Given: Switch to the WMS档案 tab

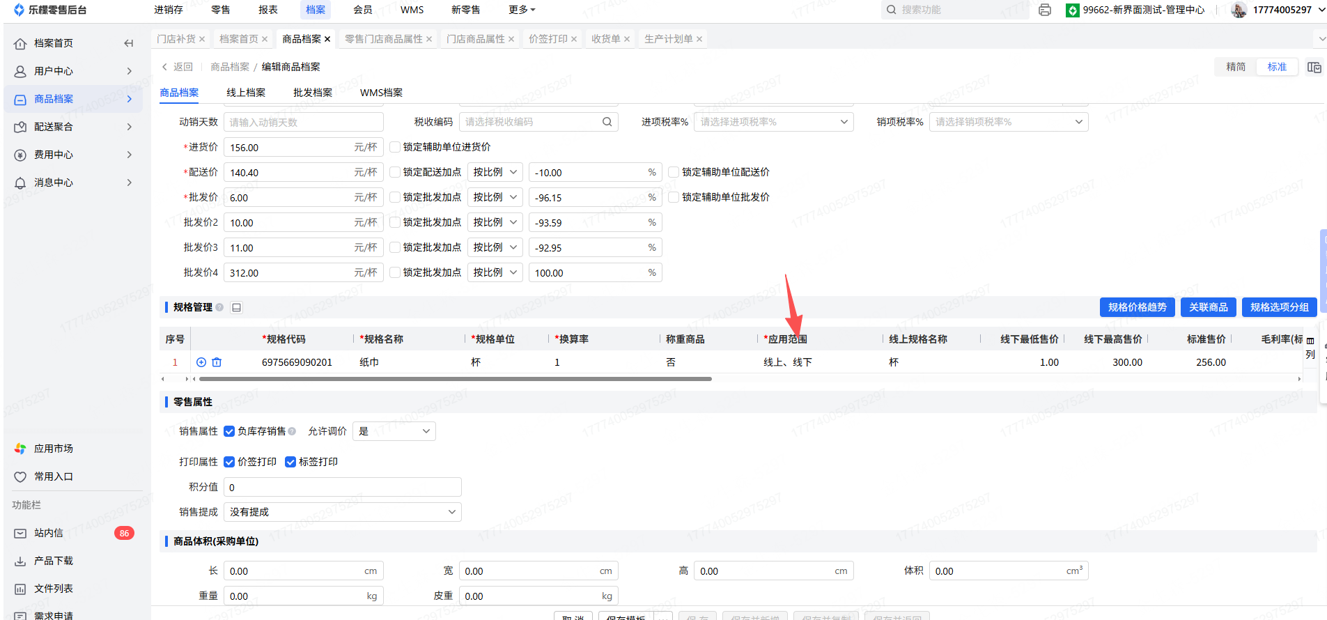Looking at the screenshot, I should click(381, 93).
